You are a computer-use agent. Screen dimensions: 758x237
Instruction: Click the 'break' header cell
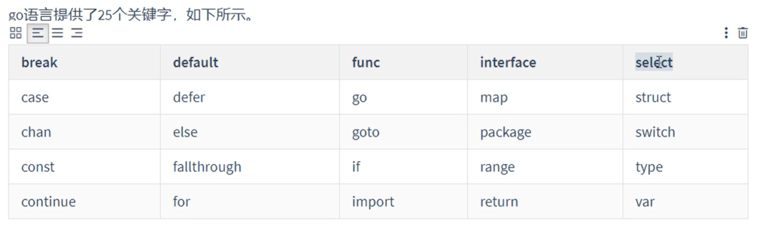pyautogui.click(x=84, y=62)
